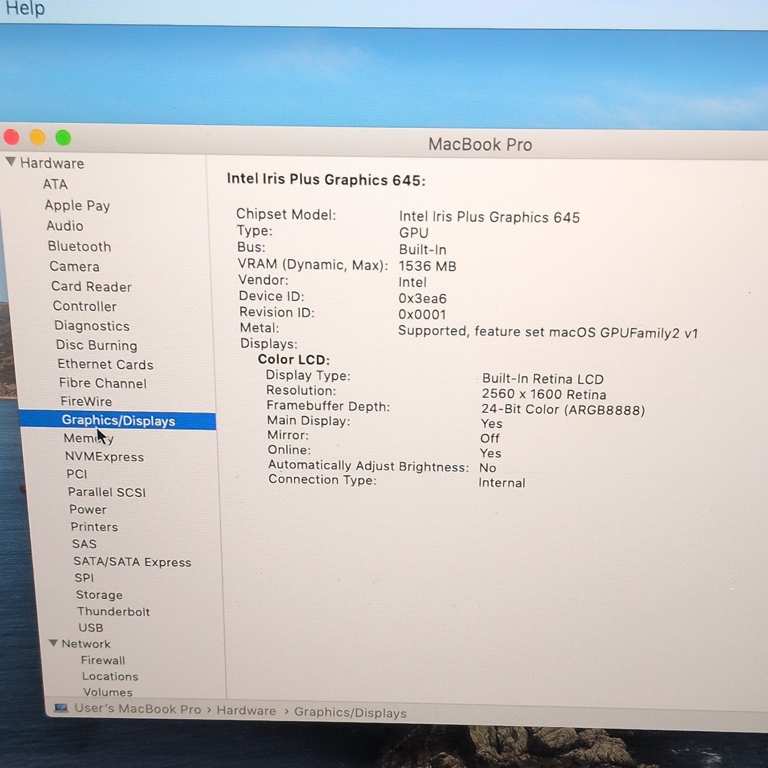The height and width of the screenshot is (768, 768).
Task: Open Disc Burning information
Action: (x=97, y=345)
